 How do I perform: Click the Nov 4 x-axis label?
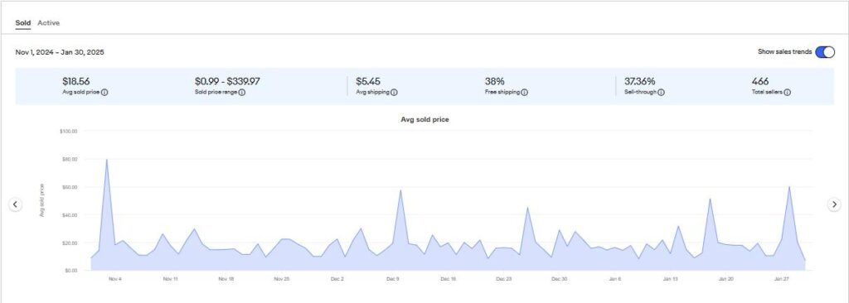tap(114, 279)
